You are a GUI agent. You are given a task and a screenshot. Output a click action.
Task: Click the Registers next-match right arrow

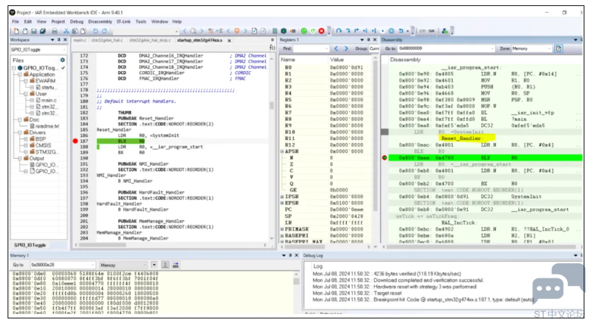point(346,48)
